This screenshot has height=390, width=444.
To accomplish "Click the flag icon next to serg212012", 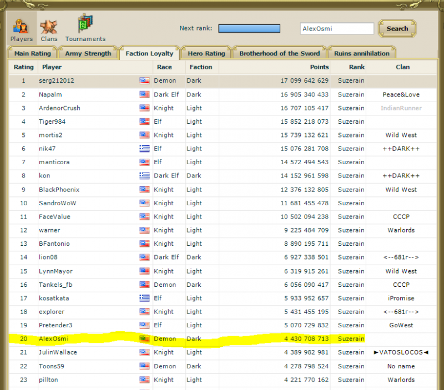I will coord(144,81).
